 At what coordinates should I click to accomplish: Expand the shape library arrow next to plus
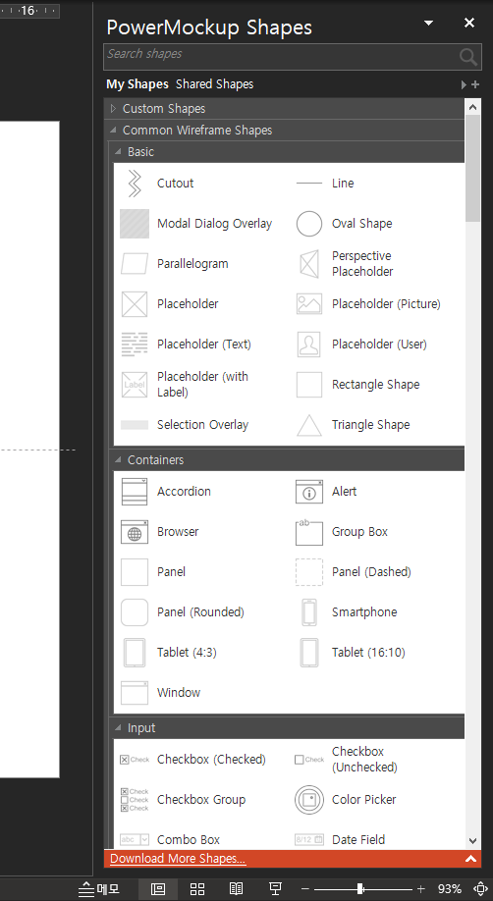pos(464,84)
